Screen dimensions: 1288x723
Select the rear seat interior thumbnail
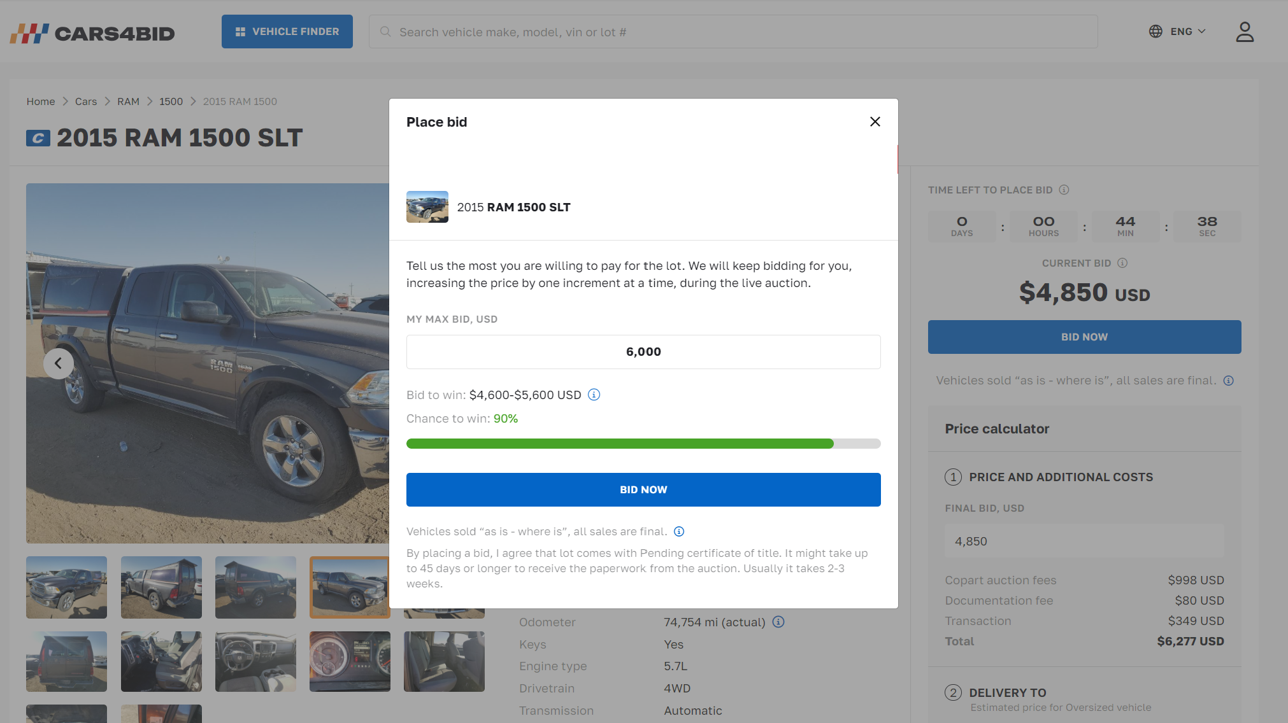coord(444,661)
